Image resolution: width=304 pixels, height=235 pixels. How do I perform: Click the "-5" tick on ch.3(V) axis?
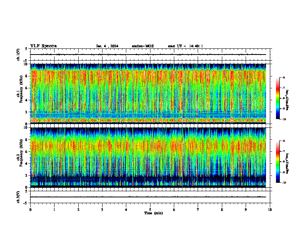[x=25, y=203]
